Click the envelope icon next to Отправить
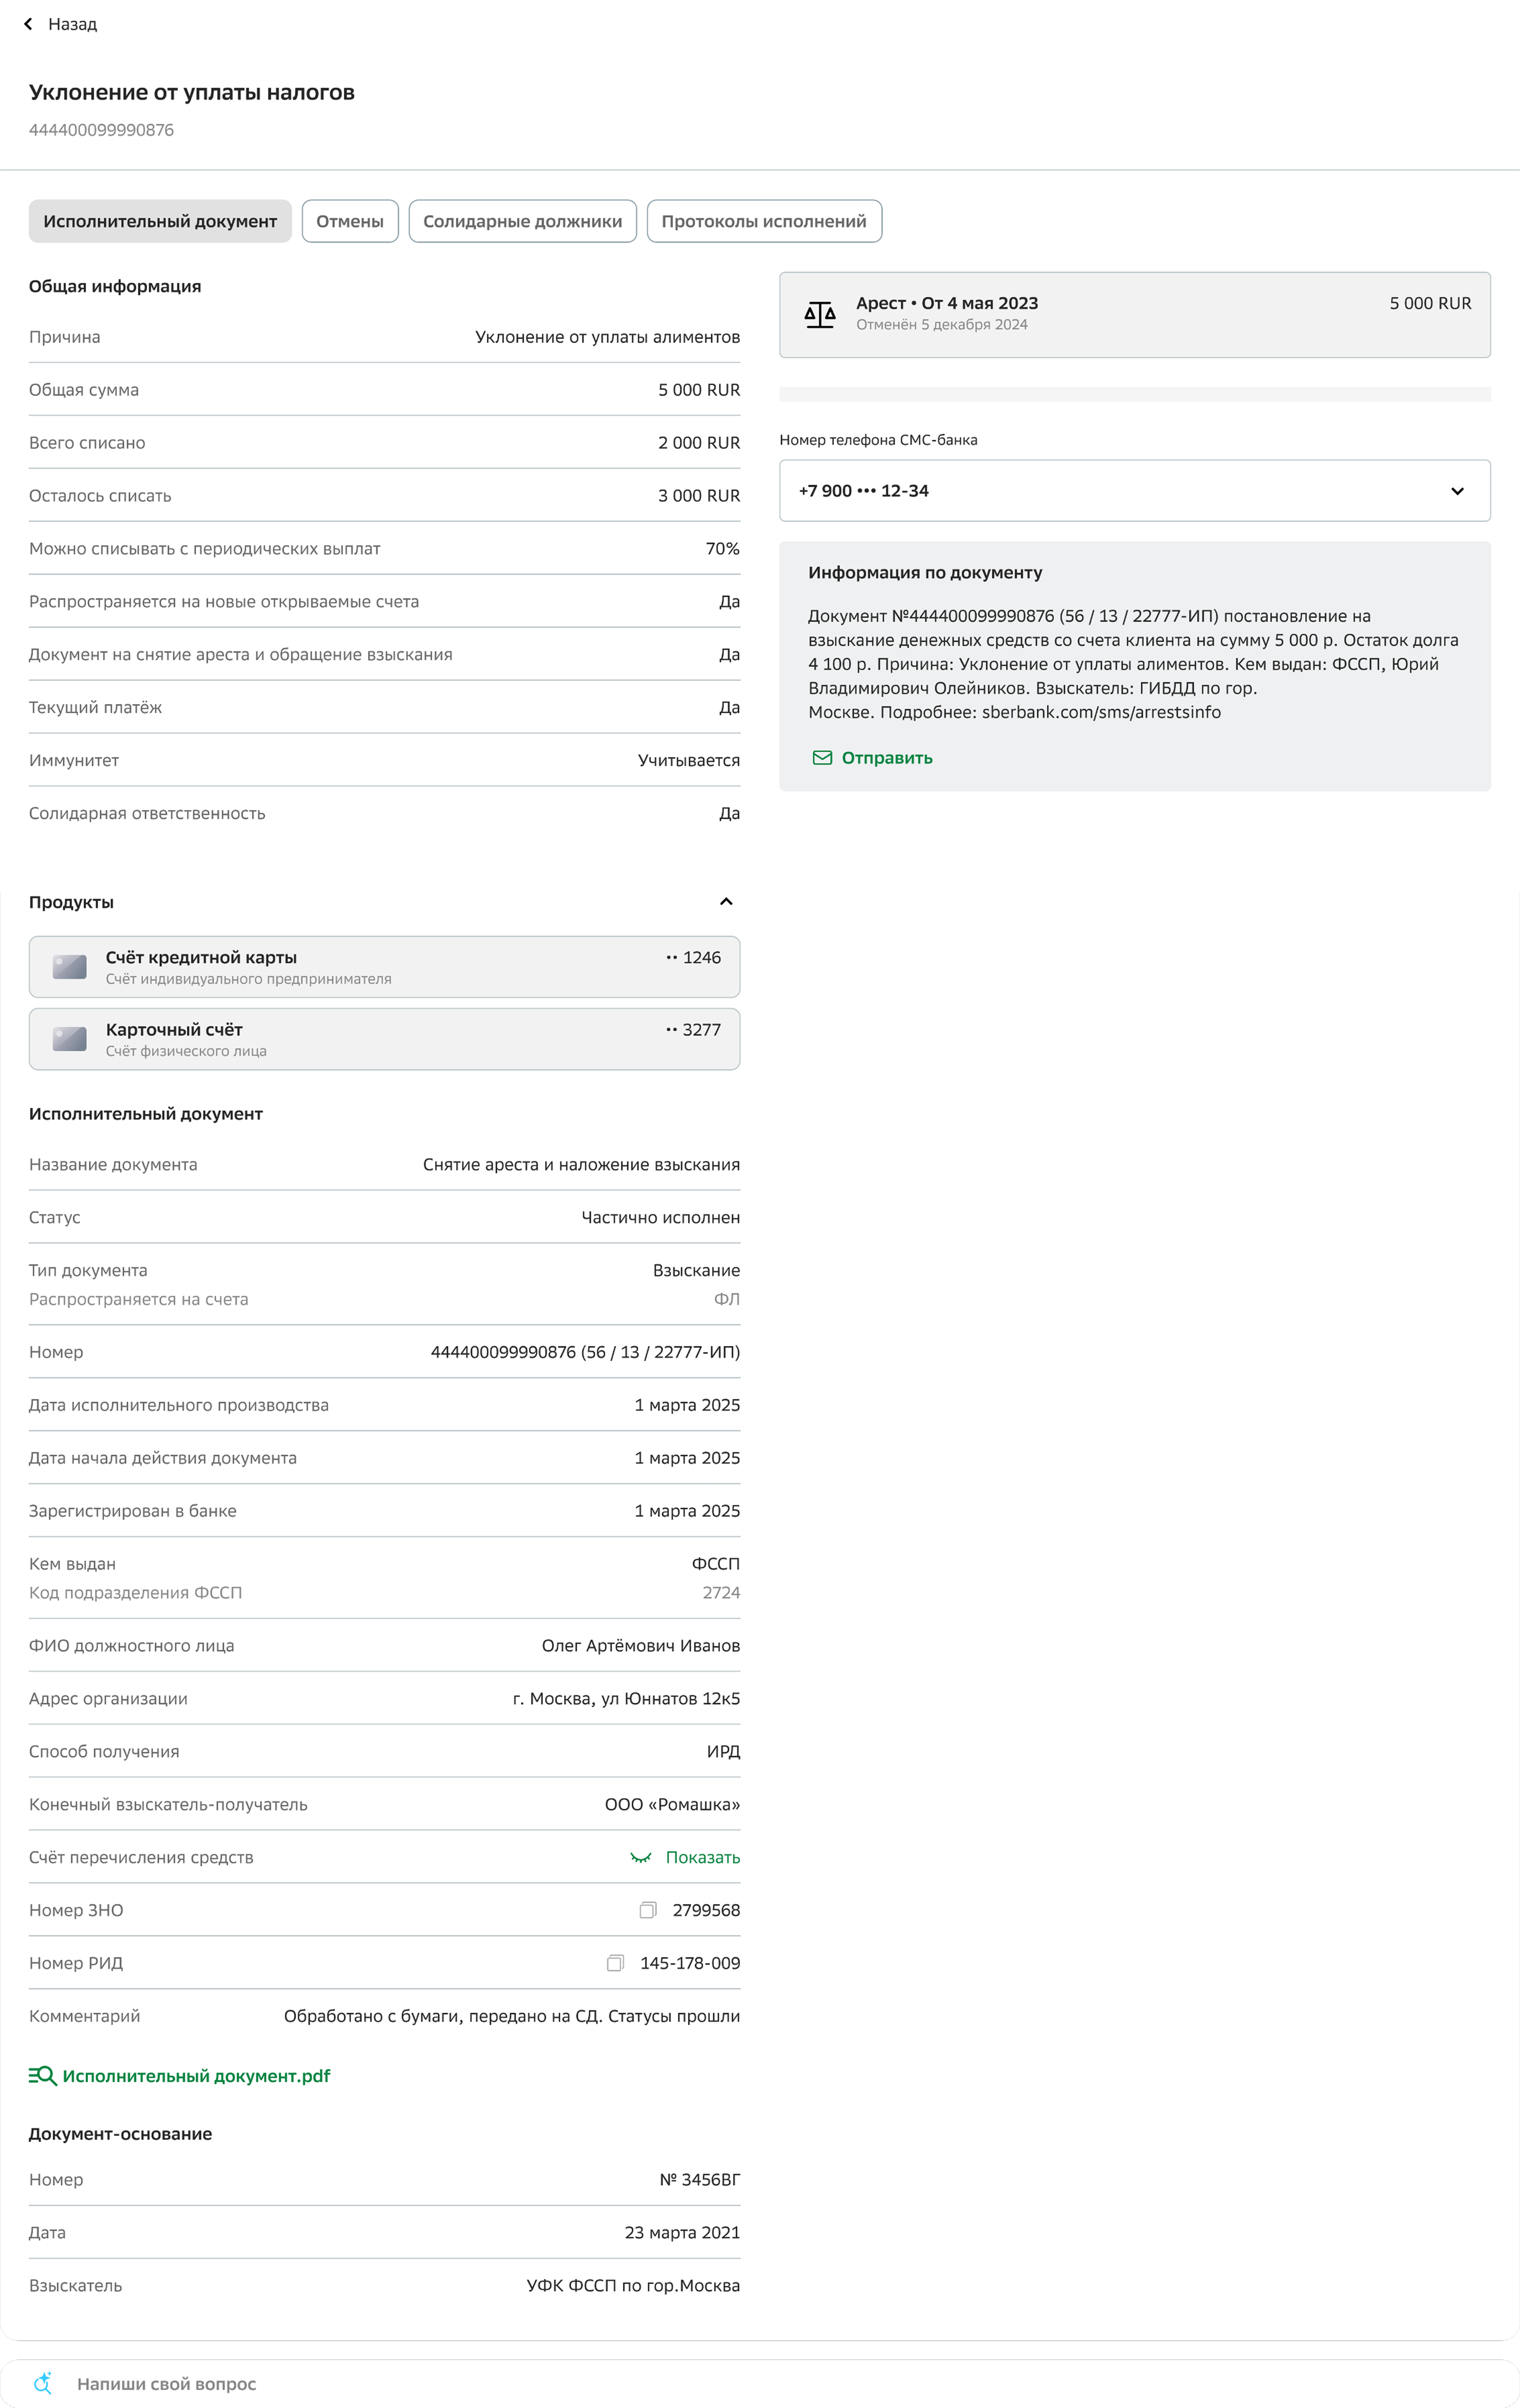1520x2408 pixels. click(822, 758)
